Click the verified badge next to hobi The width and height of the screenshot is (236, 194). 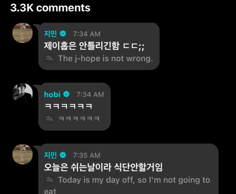tap(66, 94)
